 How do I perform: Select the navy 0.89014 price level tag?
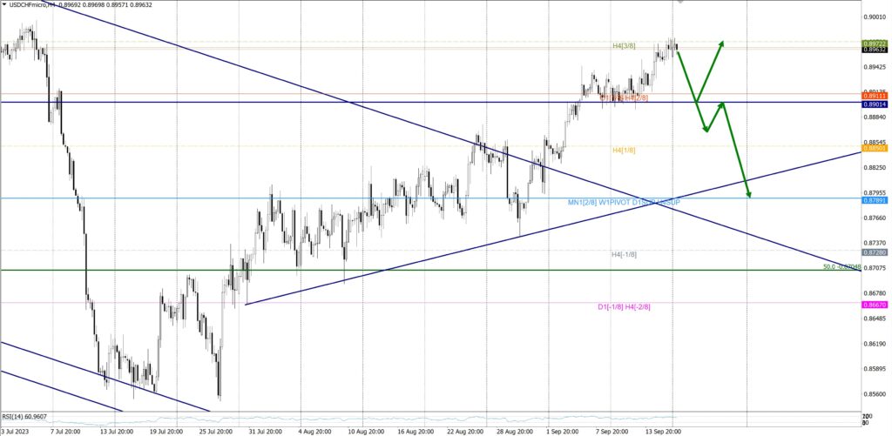click(x=875, y=103)
